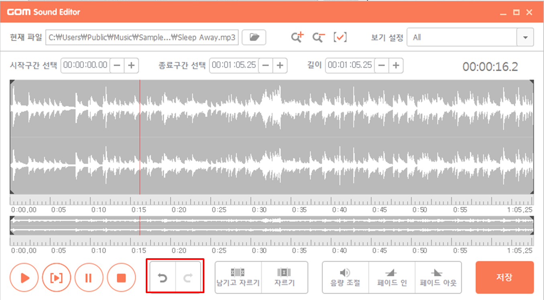Play the Sleep Away audio
544x300 pixels.
24,277
